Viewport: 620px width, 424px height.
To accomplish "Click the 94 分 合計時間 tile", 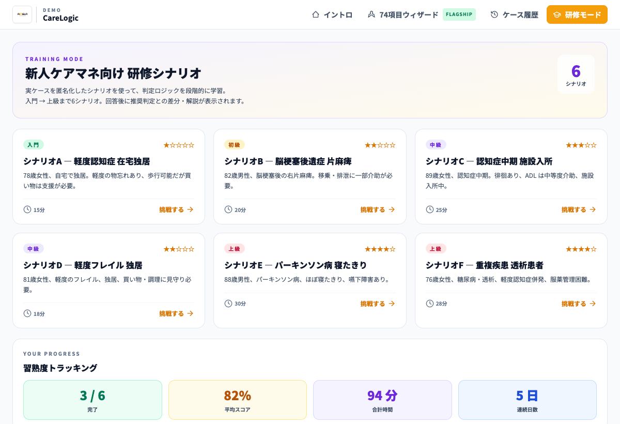I will (382, 400).
